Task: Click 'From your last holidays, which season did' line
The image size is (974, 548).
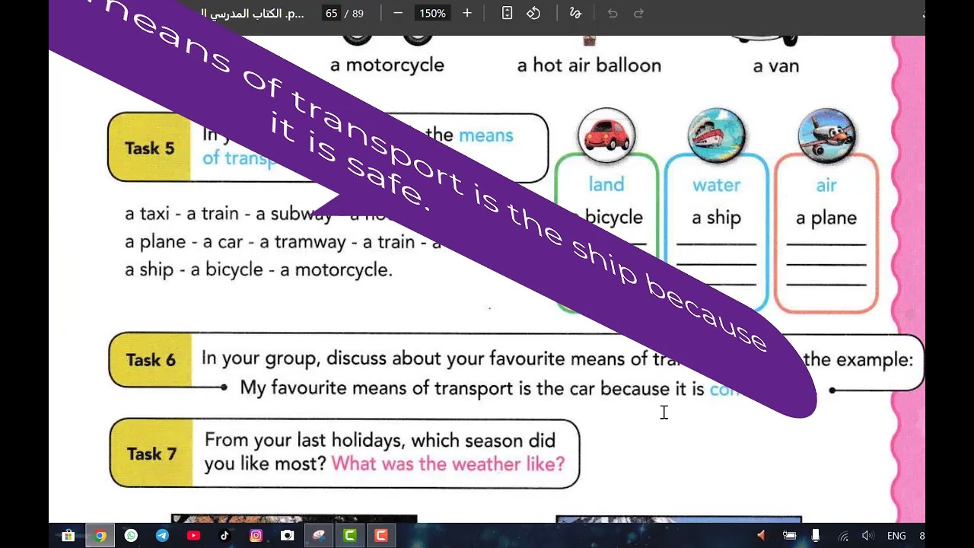Action: pyautogui.click(x=380, y=441)
